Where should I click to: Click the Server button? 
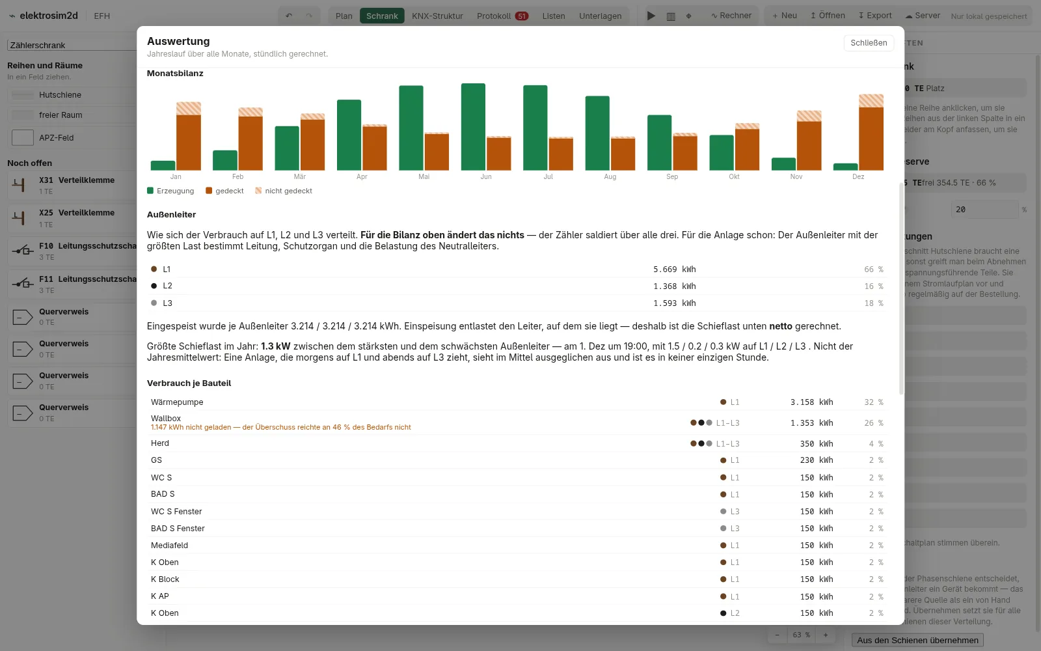[923, 16]
